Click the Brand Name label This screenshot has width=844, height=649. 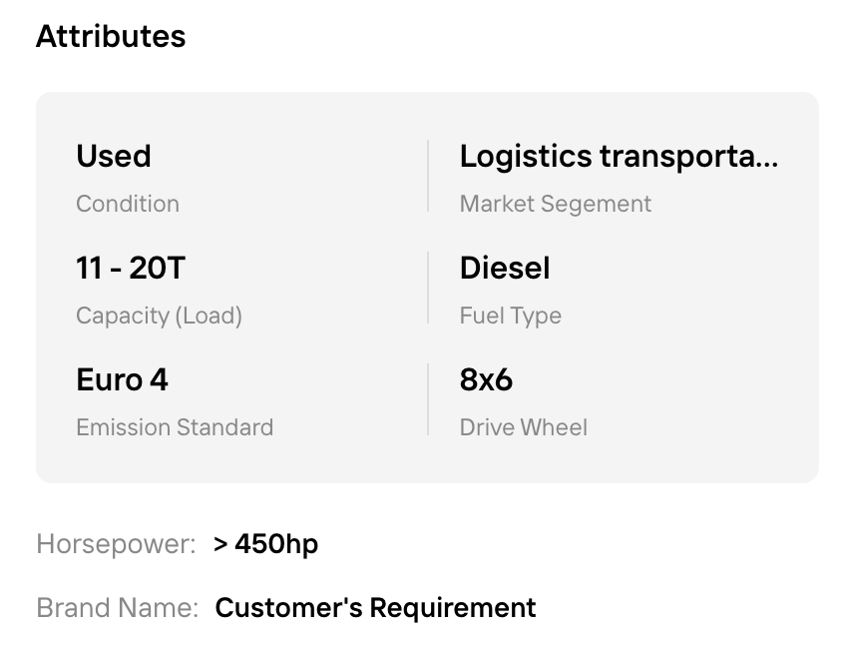point(118,608)
